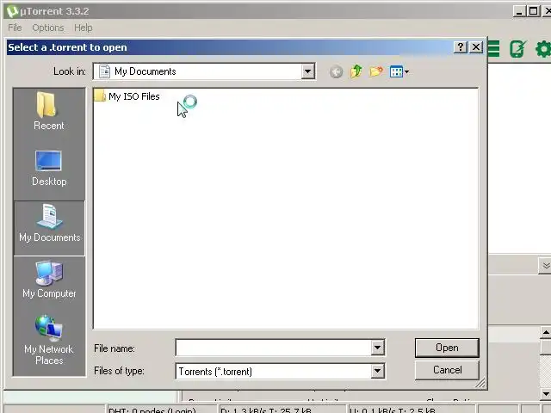The height and width of the screenshot is (413, 551).
Task: Click the download speed status entry
Action: pos(282,410)
